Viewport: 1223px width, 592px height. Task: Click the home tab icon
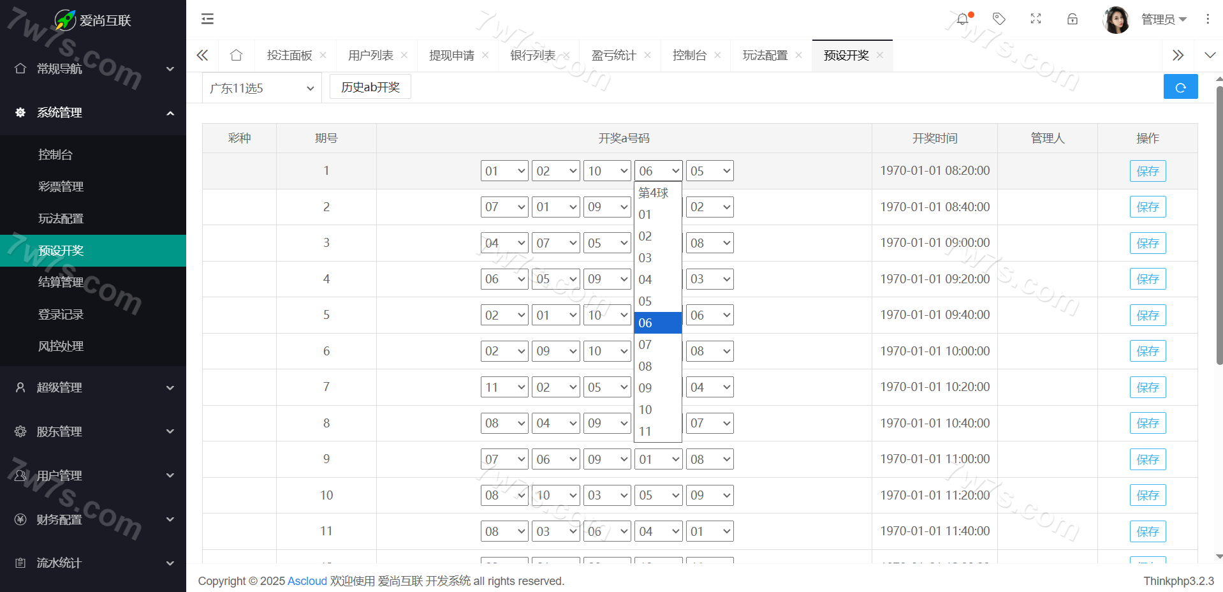pos(236,56)
